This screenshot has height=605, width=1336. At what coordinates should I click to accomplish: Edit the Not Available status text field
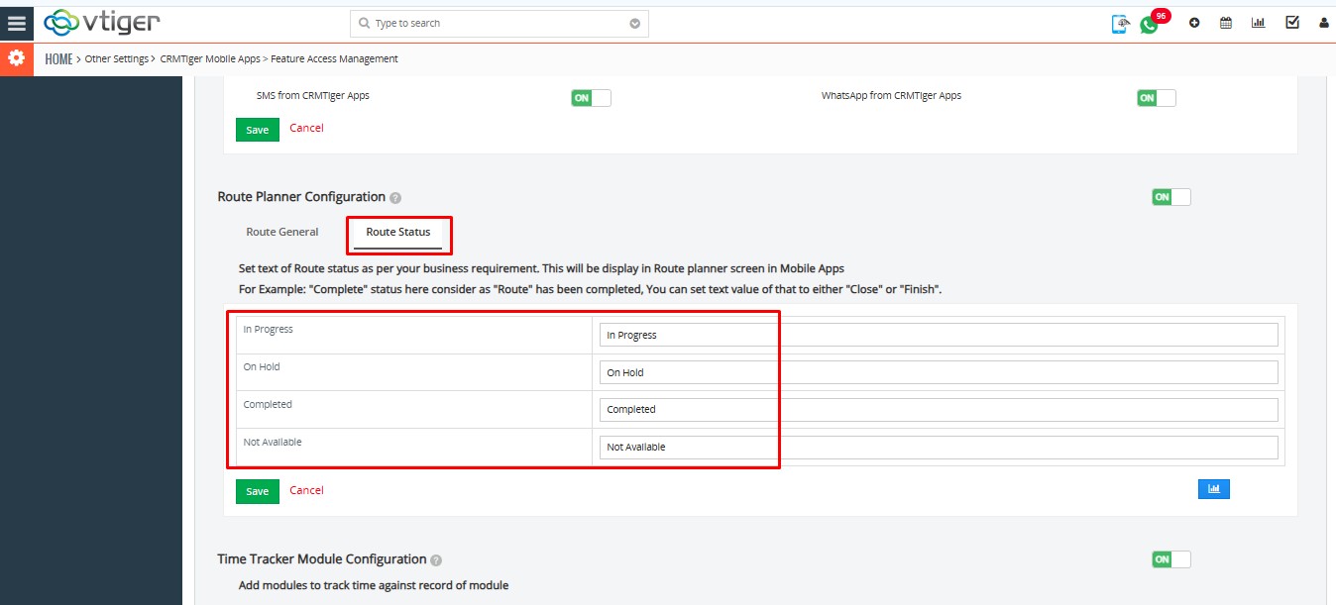pos(939,447)
